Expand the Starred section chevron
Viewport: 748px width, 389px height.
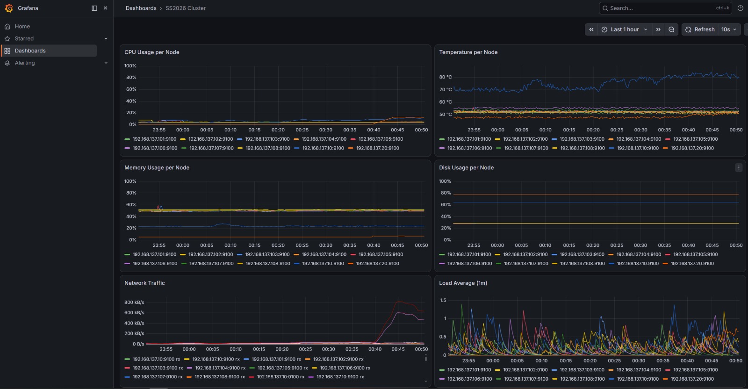pos(106,39)
